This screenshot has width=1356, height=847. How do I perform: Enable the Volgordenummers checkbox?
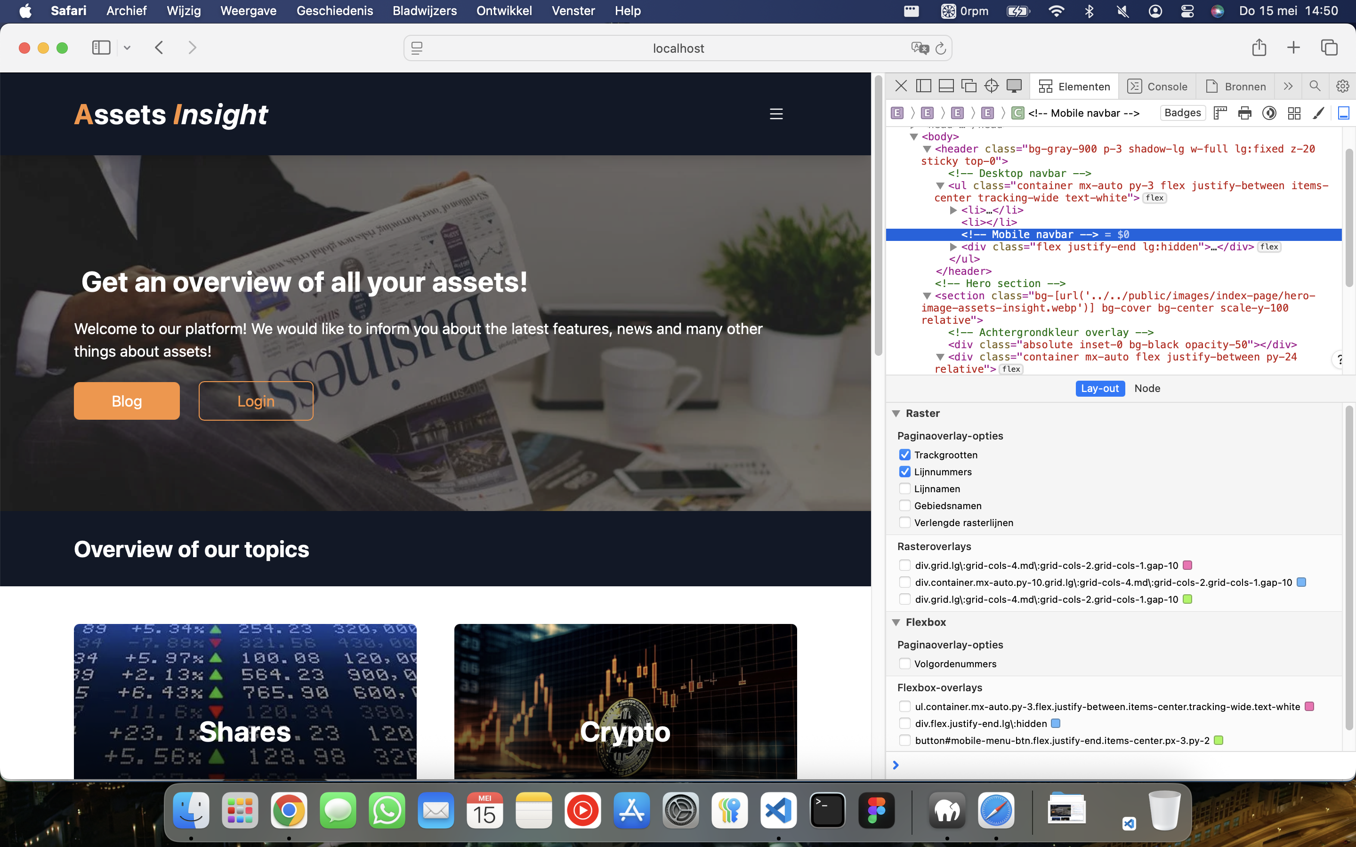click(x=904, y=664)
